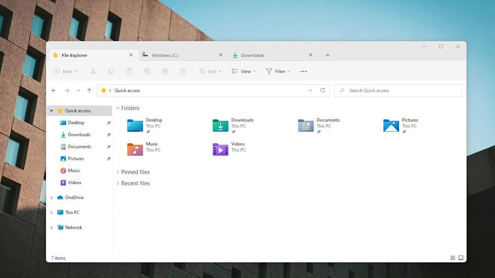Expand This PC in the sidebar
Image resolution: width=495 pixels, height=278 pixels.
click(51, 212)
